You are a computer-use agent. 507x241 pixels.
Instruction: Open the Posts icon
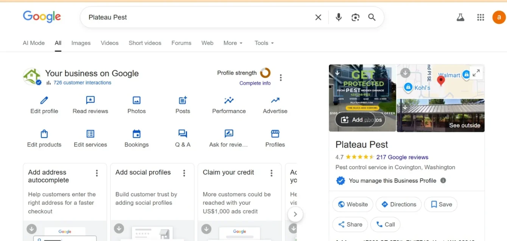tap(183, 100)
